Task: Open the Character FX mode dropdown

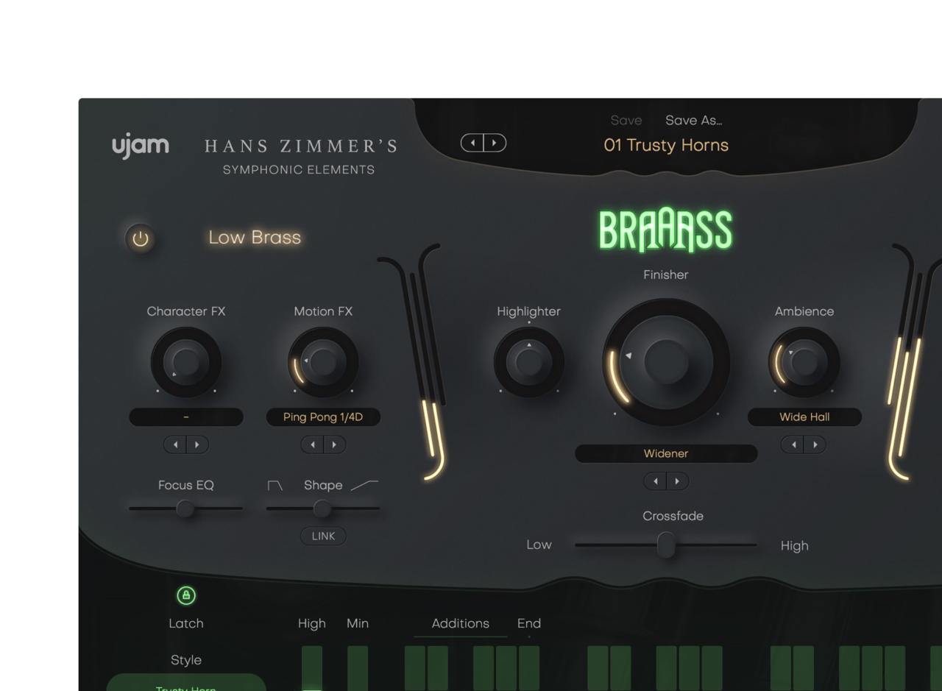Action: click(x=186, y=417)
